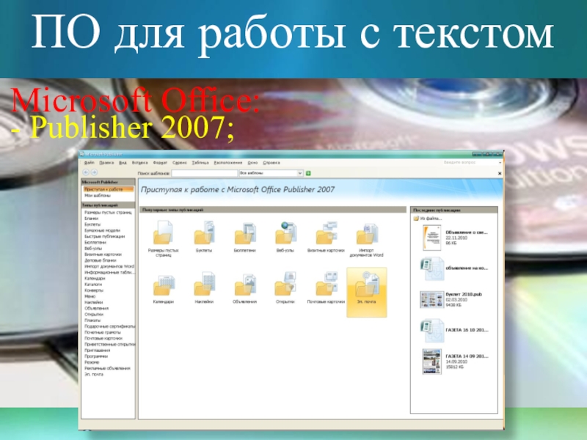Screen dimensions: 587x440
Task: Open the Почтовые карточки folder icon
Action: [x=326, y=287]
